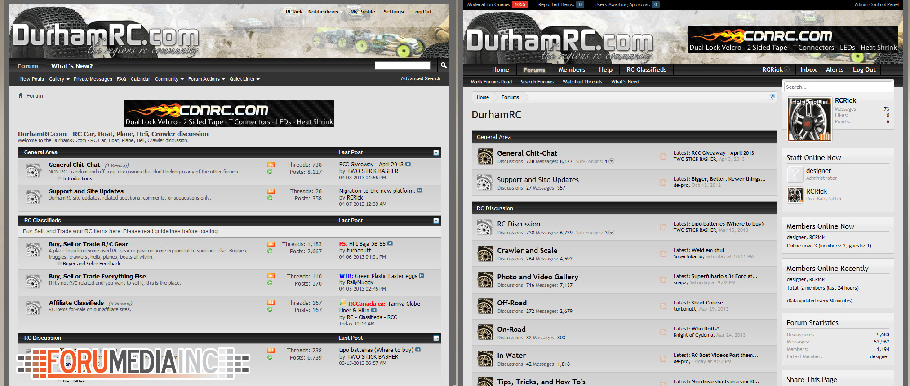Open the RCRick avatar image in the right sidebar
Viewport: 910px width, 386px height.
click(810, 119)
